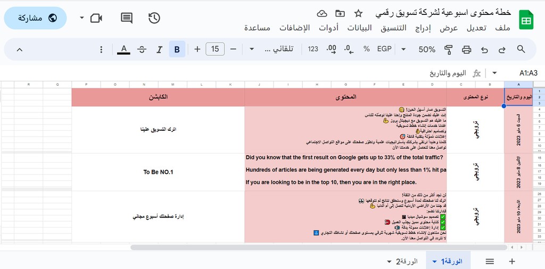Open the ملف menu
545x269 pixels.
(502, 28)
